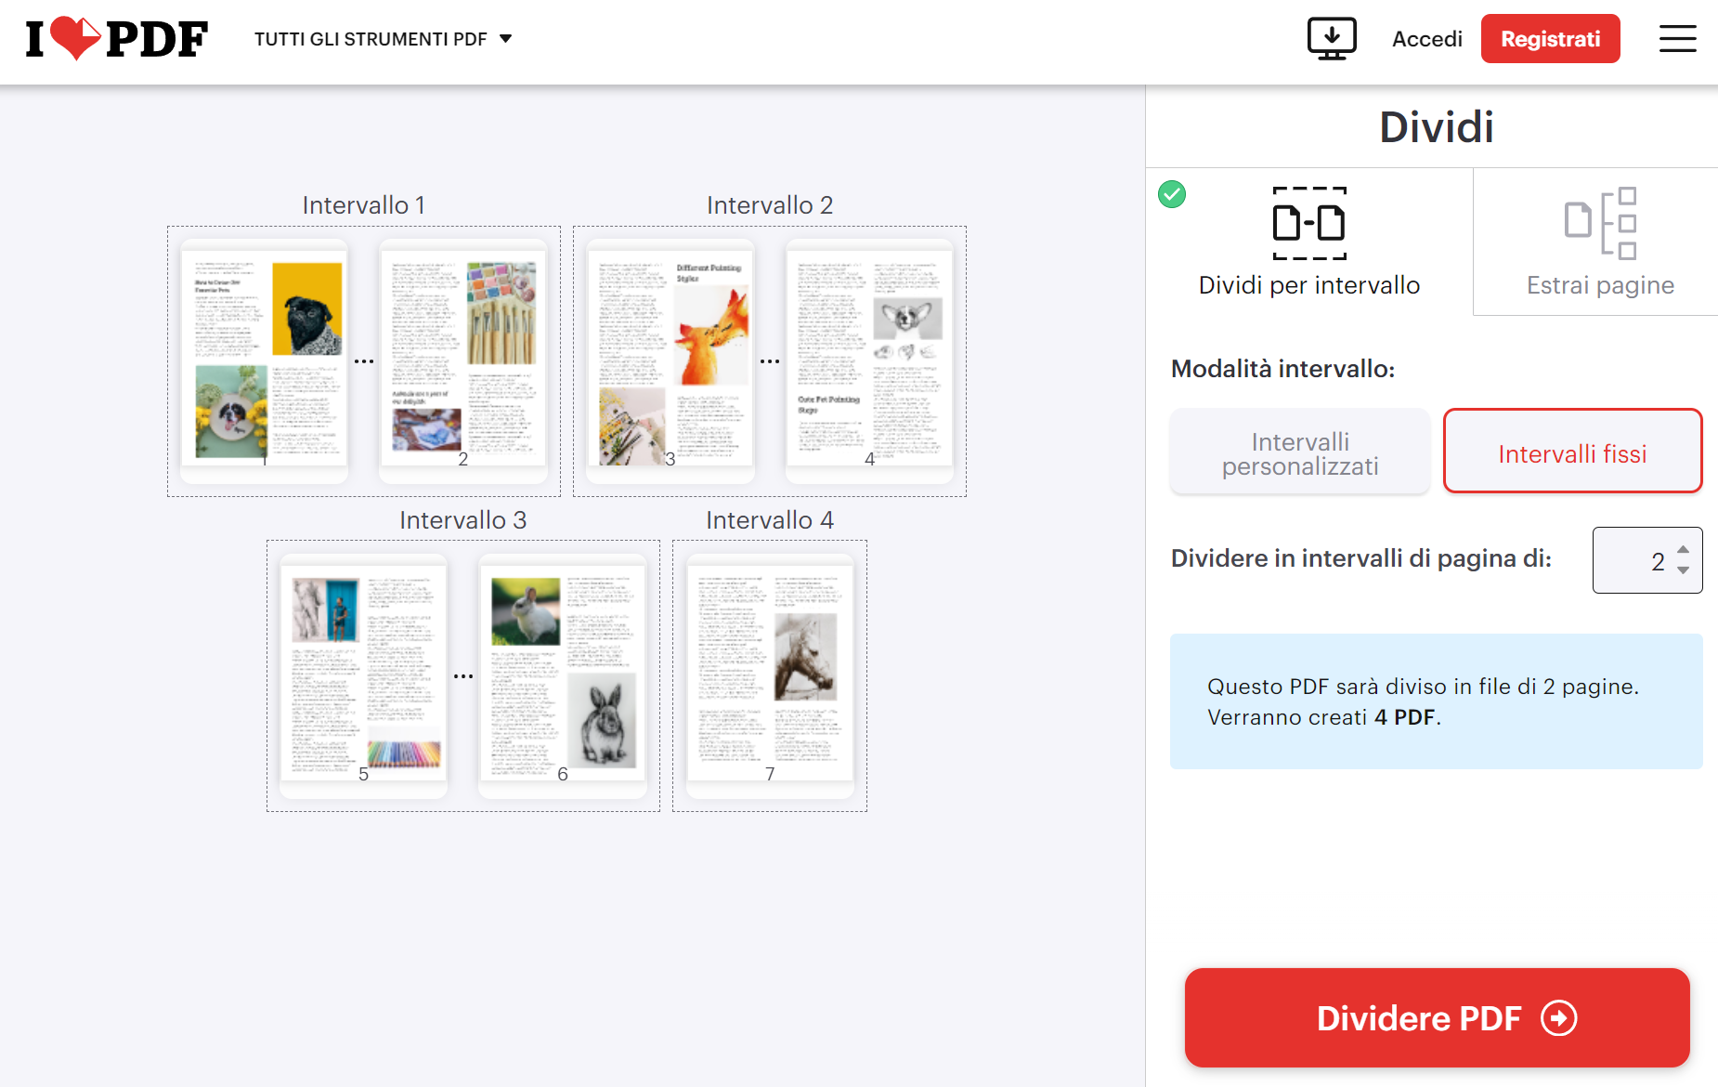Increase page interval with the stepper arrow
The width and height of the screenshot is (1718, 1087).
point(1685,551)
